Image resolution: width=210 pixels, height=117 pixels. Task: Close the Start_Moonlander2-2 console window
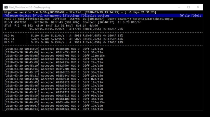[x=198, y=7]
